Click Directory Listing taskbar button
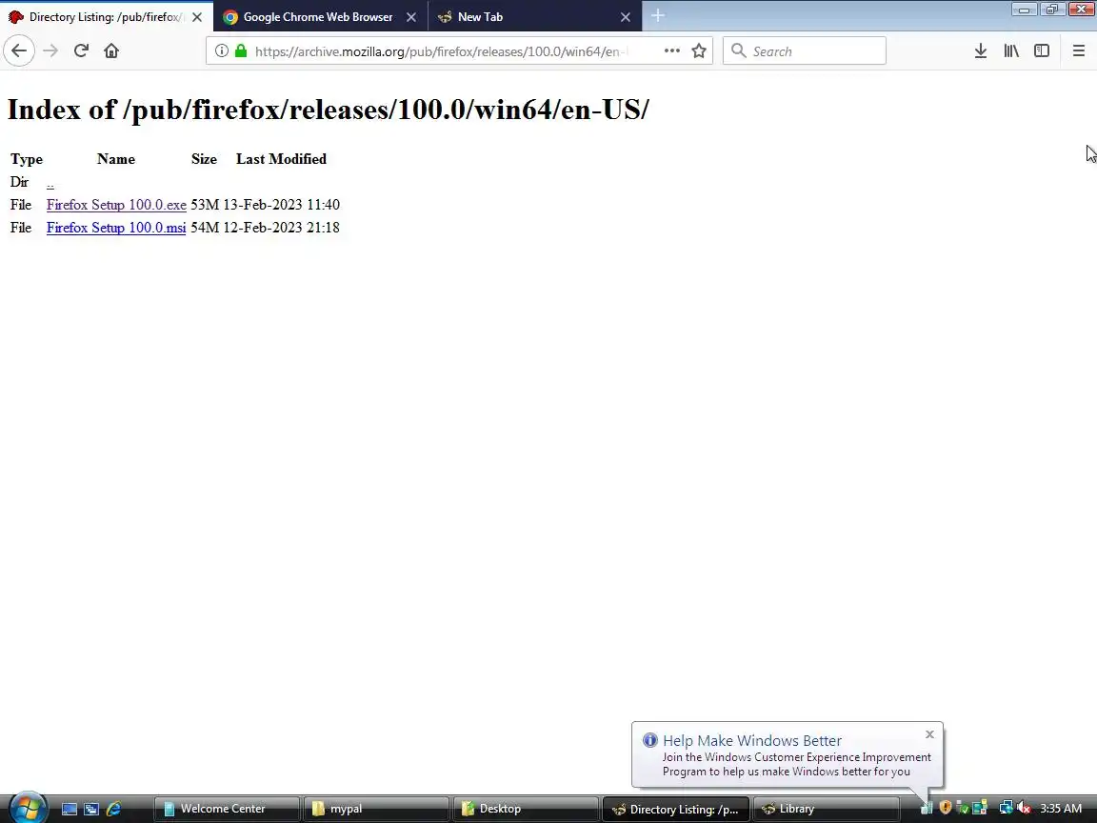This screenshot has height=823, width=1097. click(x=676, y=809)
